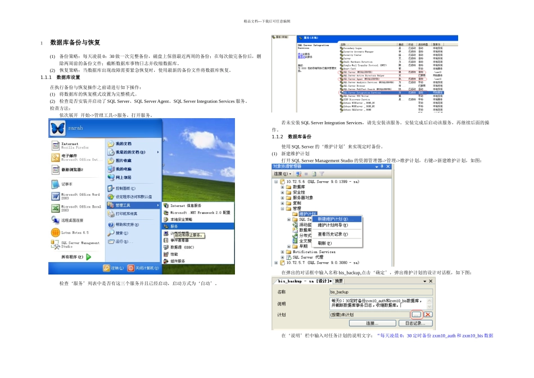Open 图片收藏 pictures icon
Screen dimensions: 534x378
tap(111, 160)
